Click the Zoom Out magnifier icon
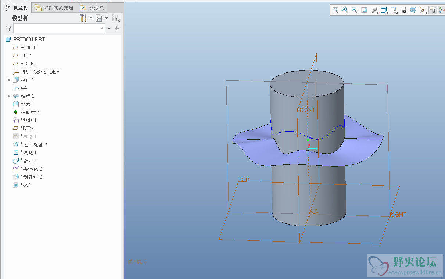The image size is (445, 279). (x=355, y=10)
